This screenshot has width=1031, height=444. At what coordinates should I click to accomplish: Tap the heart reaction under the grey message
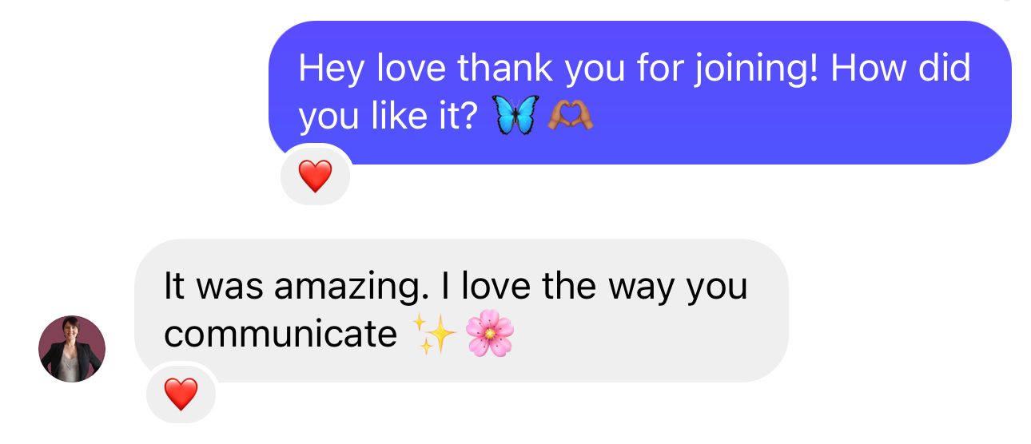(x=181, y=394)
